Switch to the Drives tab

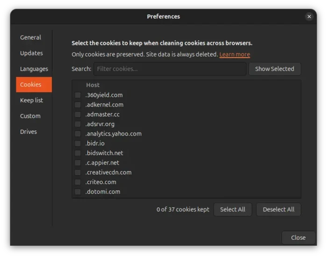[x=28, y=132]
